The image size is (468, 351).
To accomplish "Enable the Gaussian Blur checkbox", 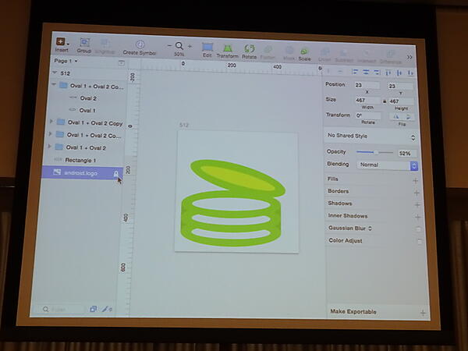I will pos(419,229).
